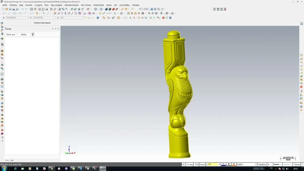Image resolution: width=304 pixels, height=171 pixels.
Task: Open the Windows Start button
Action: point(4,169)
